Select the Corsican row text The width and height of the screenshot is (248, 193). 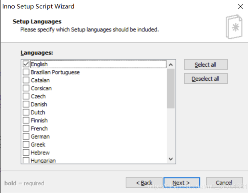pos(41,88)
